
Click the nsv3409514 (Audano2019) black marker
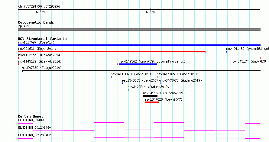[x=128, y=90]
